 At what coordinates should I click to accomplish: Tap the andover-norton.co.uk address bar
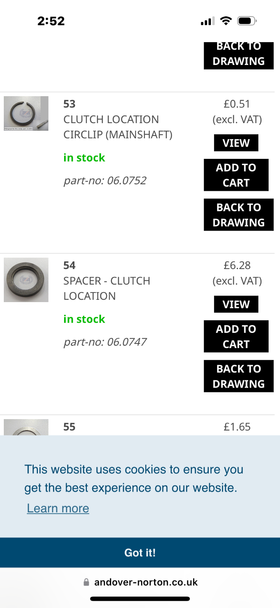pos(146,582)
